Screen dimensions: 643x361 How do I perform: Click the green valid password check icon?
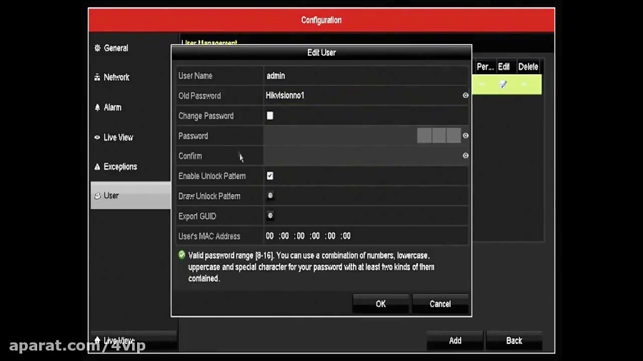point(181,255)
